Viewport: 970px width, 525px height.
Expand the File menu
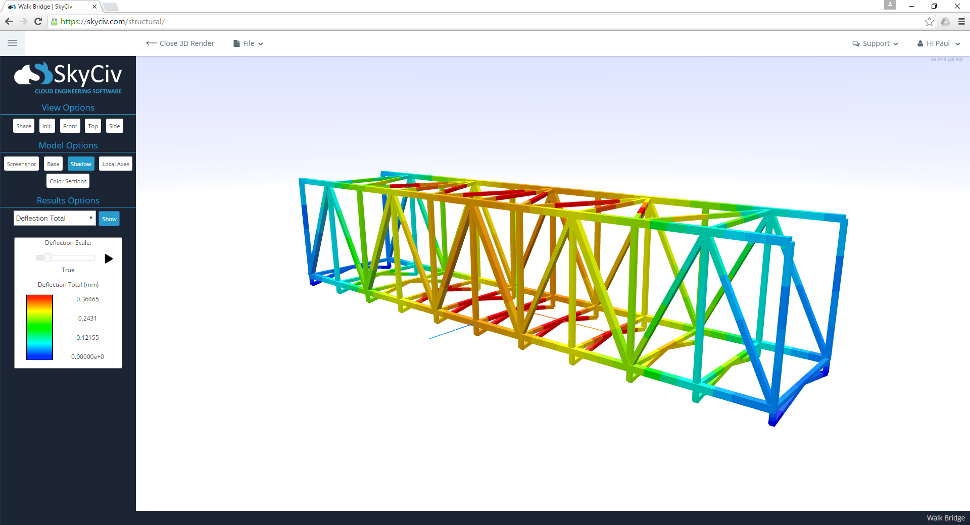click(x=248, y=43)
